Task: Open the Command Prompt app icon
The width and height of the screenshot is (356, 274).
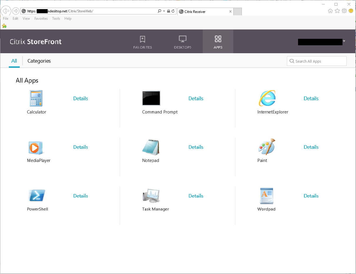Action: point(151,98)
